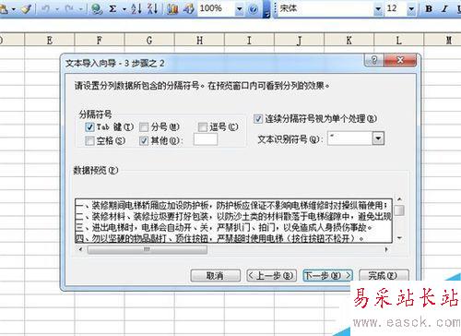This screenshot has height=336, width=461.
Task: Open the Insert Hyperlink globe icon
Action: tap(97, 8)
